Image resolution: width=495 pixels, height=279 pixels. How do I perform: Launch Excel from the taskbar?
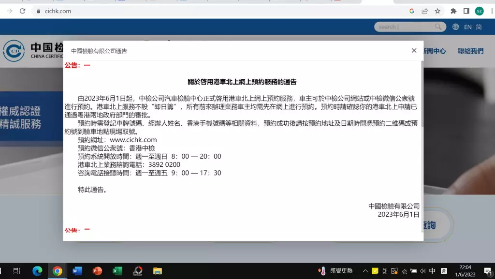point(117,271)
